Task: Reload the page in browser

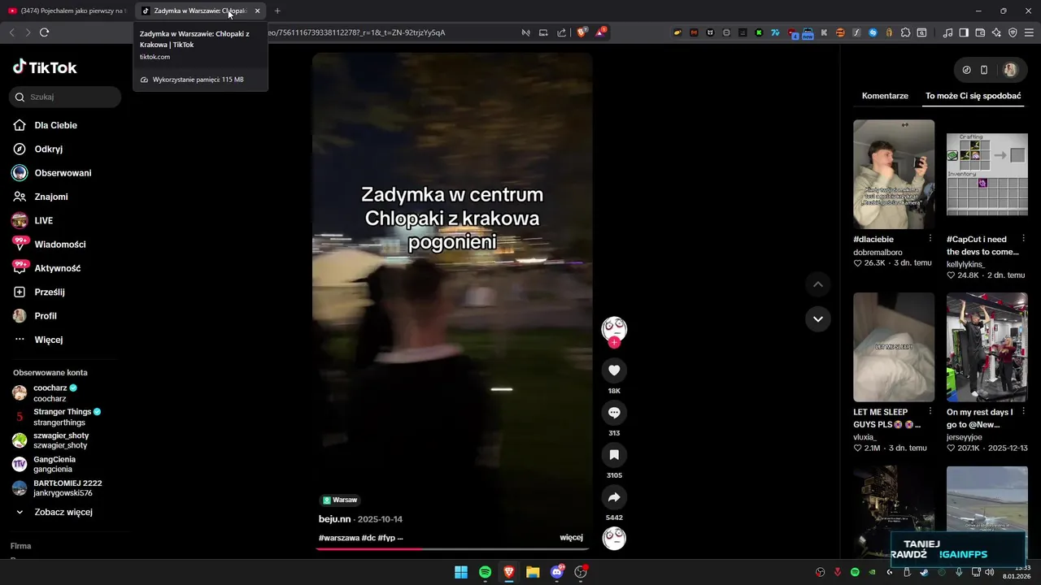Action: [x=44, y=32]
